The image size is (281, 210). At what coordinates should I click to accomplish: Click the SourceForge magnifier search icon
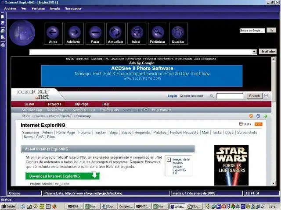coord(212,96)
